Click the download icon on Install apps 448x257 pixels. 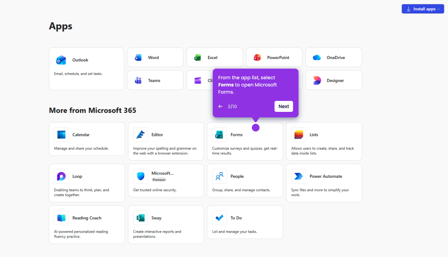pos(409,9)
